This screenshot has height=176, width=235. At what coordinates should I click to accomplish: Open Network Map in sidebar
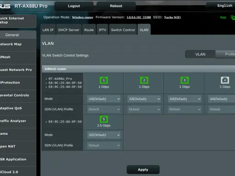pyautogui.click(x=18, y=44)
